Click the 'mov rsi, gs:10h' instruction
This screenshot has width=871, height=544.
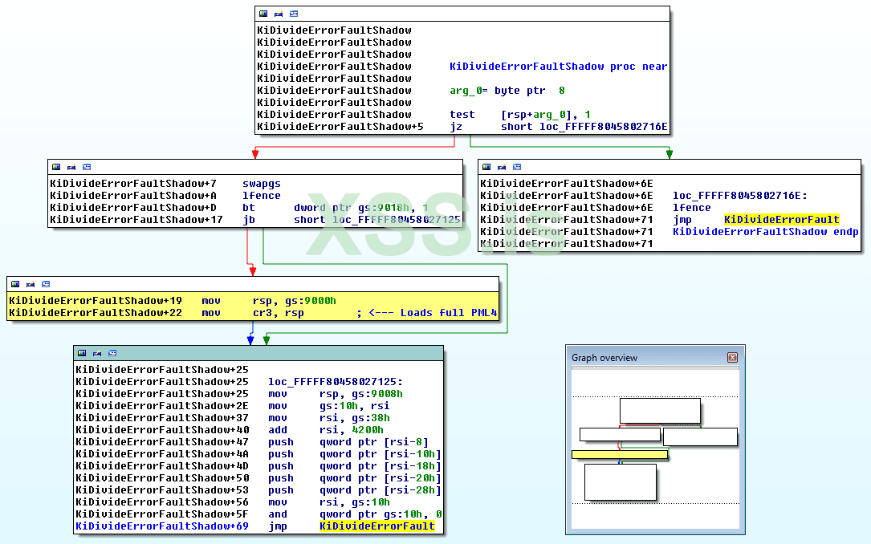click(x=329, y=502)
